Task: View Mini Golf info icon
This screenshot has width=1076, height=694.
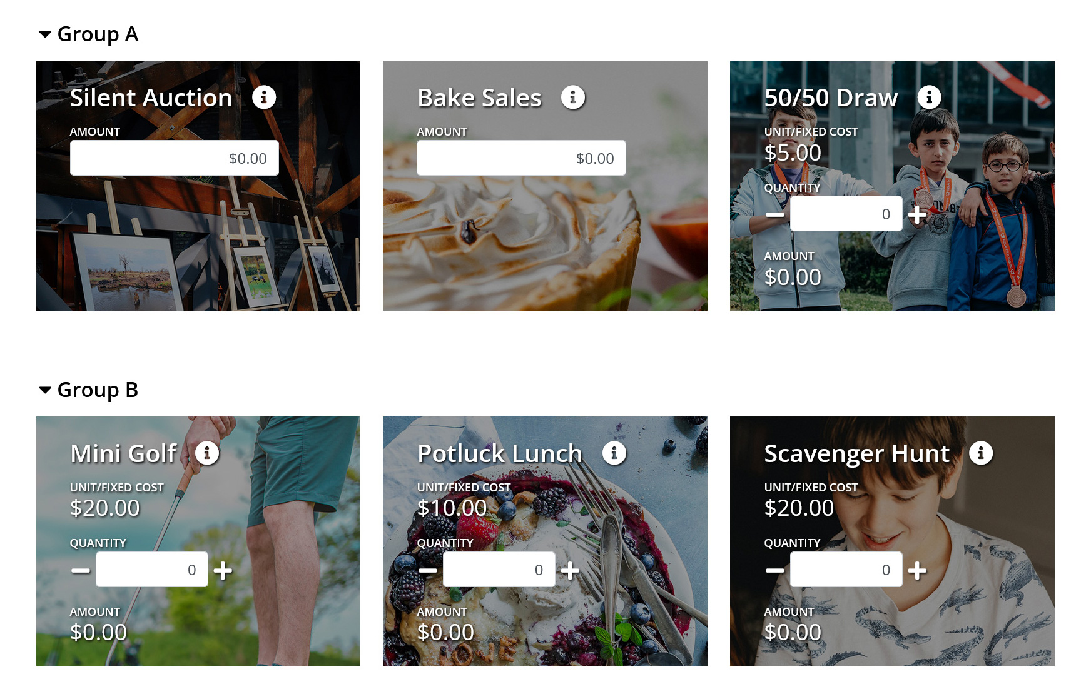Action: click(207, 453)
